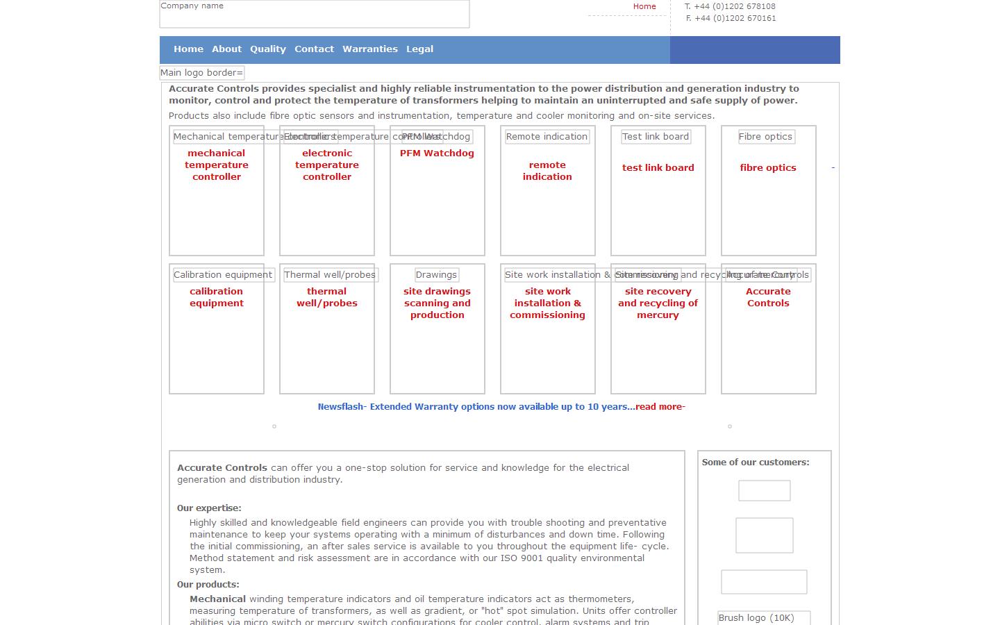
Task: Open the test link board page
Action: pyautogui.click(x=658, y=167)
